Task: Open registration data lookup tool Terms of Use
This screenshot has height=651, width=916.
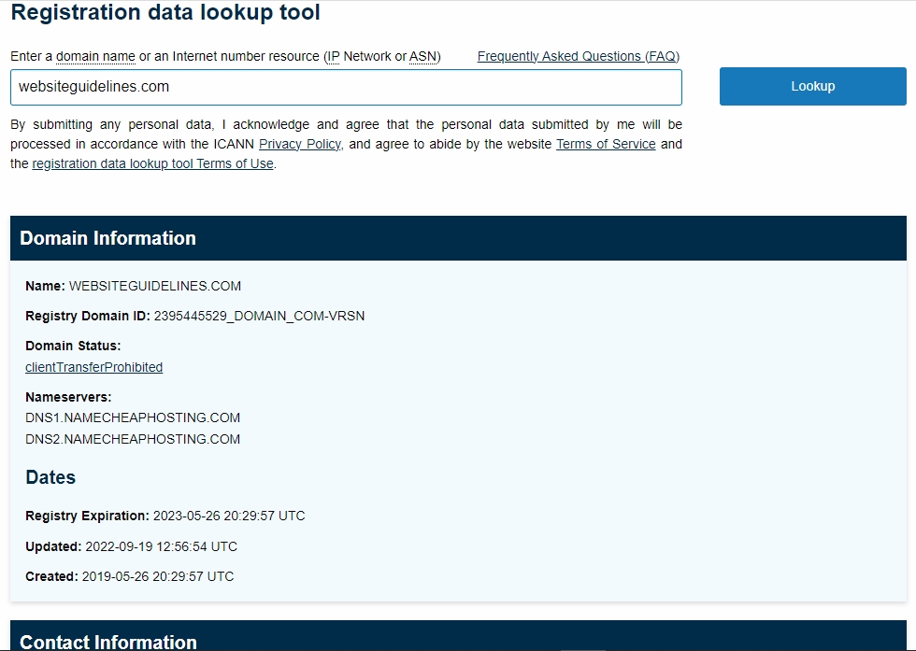Action: (x=152, y=163)
